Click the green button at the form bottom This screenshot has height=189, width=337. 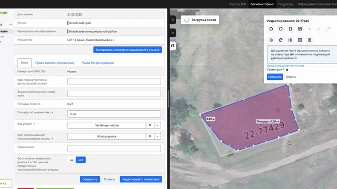pos(55,188)
